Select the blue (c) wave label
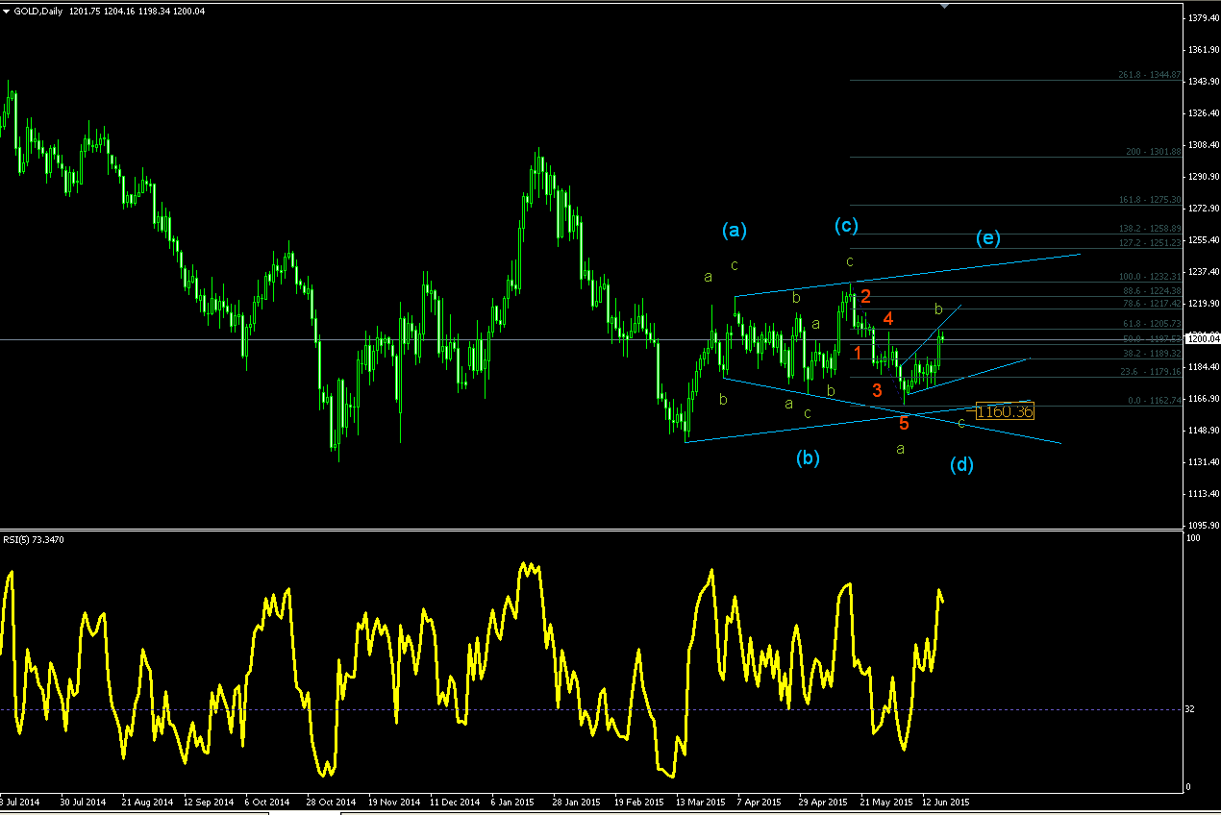The image size is (1221, 815). coord(846,226)
